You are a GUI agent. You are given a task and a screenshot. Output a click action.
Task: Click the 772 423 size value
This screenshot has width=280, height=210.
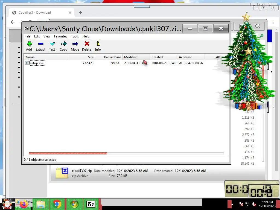coord(88,63)
